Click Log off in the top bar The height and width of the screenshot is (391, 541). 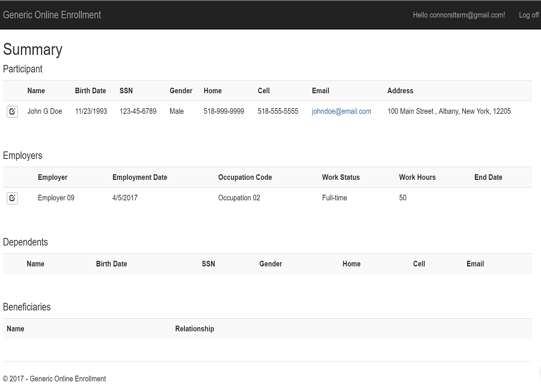click(x=528, y=15)
